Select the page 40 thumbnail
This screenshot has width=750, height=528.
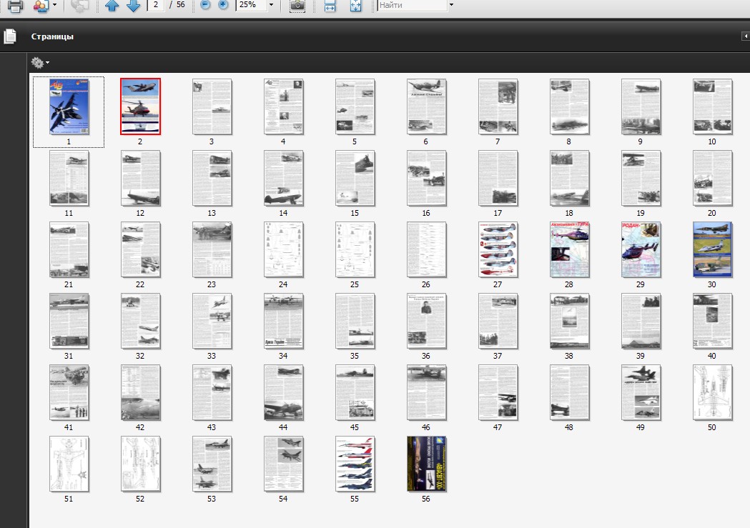pos(712,321)
